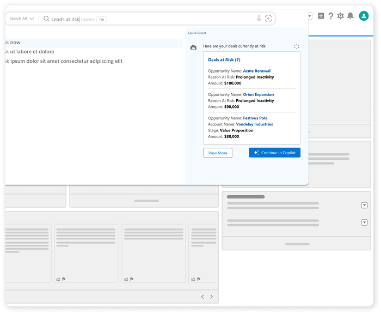Expand the second list item dropdown arrow

[x=364, y=222]
